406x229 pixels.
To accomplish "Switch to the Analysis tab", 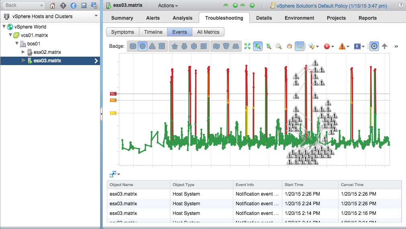I will (x=182, y=18).
